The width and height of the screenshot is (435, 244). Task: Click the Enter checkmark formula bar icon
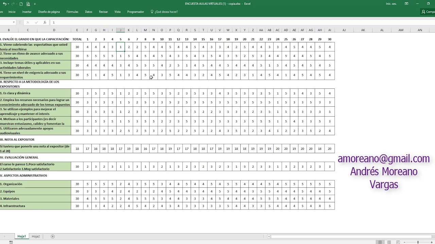[x=36, y=22]
